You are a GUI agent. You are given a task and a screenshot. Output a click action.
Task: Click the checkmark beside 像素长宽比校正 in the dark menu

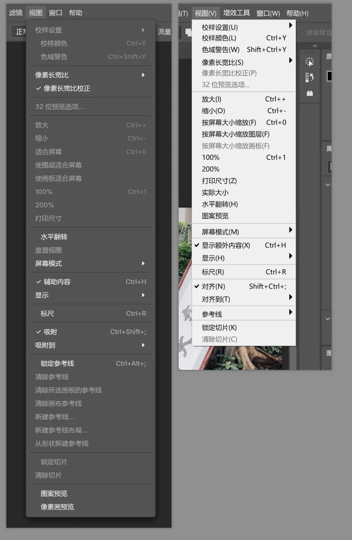tap(38, 88)
